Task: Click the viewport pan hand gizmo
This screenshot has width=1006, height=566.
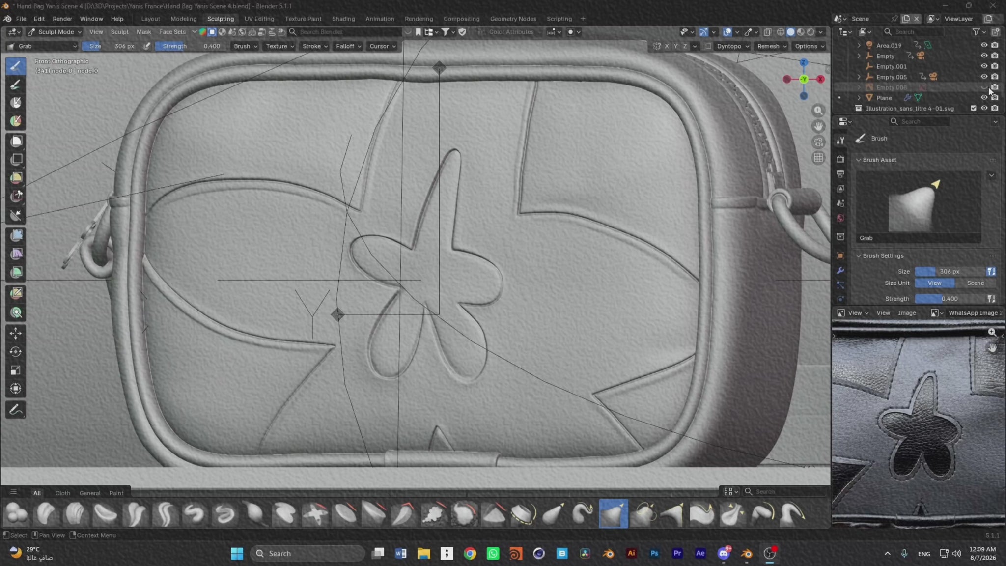Action: point(818,126)
